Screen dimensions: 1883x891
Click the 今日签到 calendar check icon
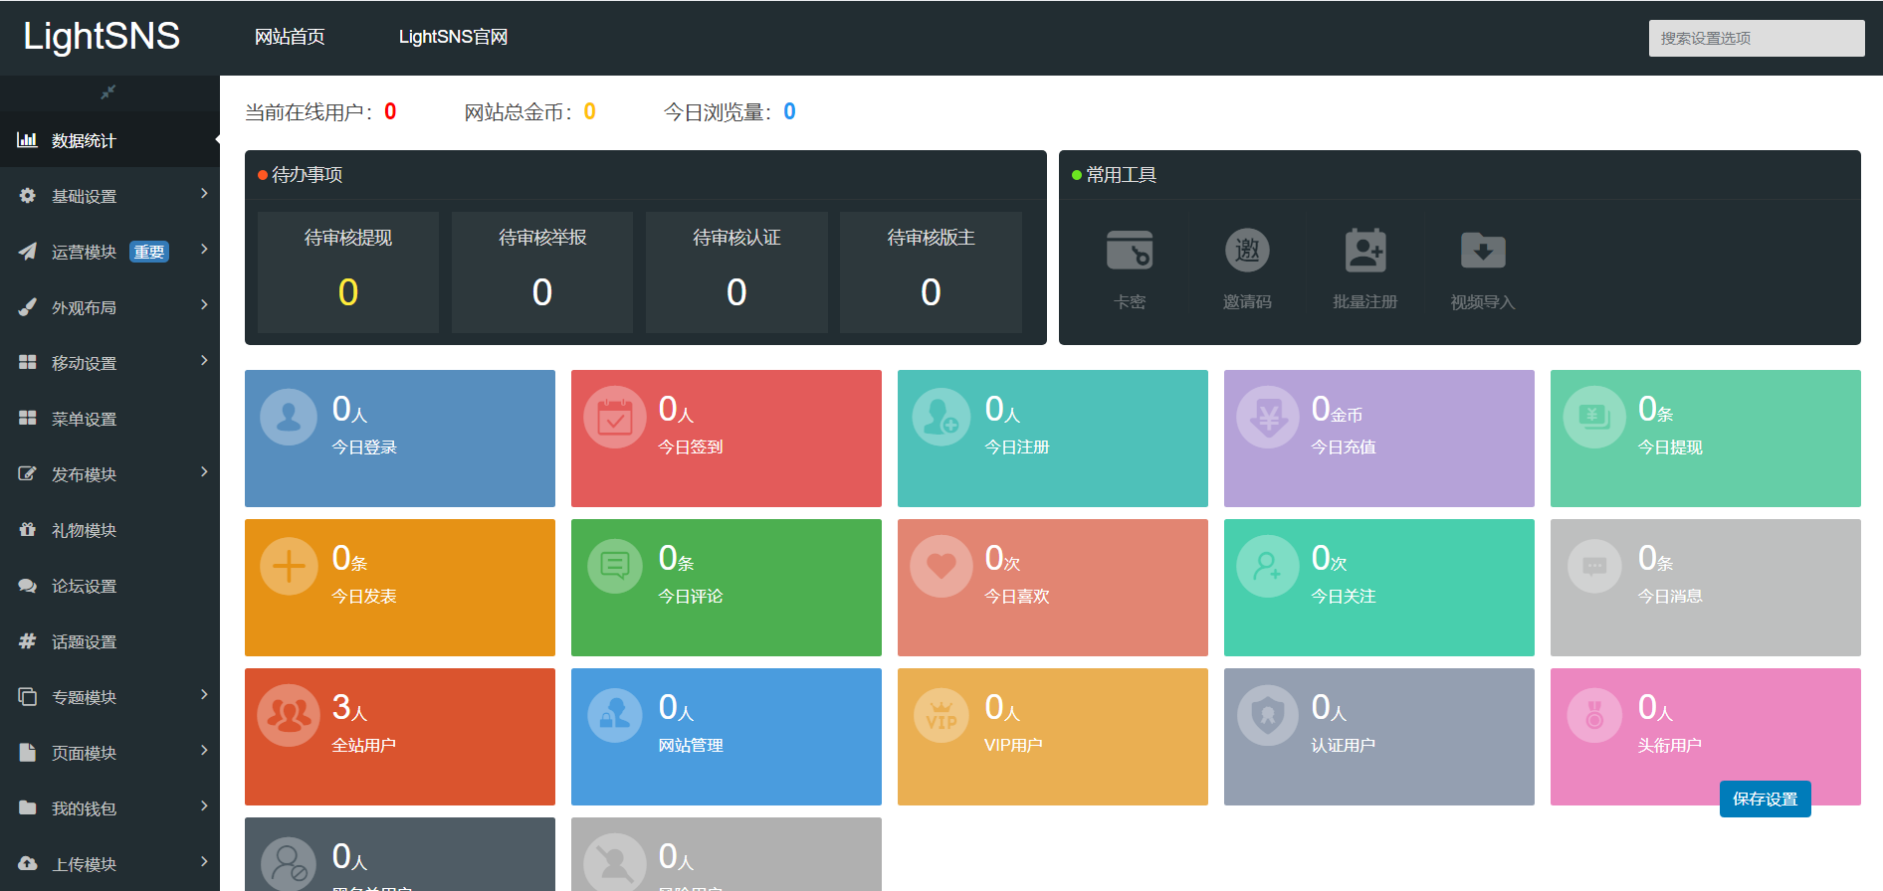point(615,417)
